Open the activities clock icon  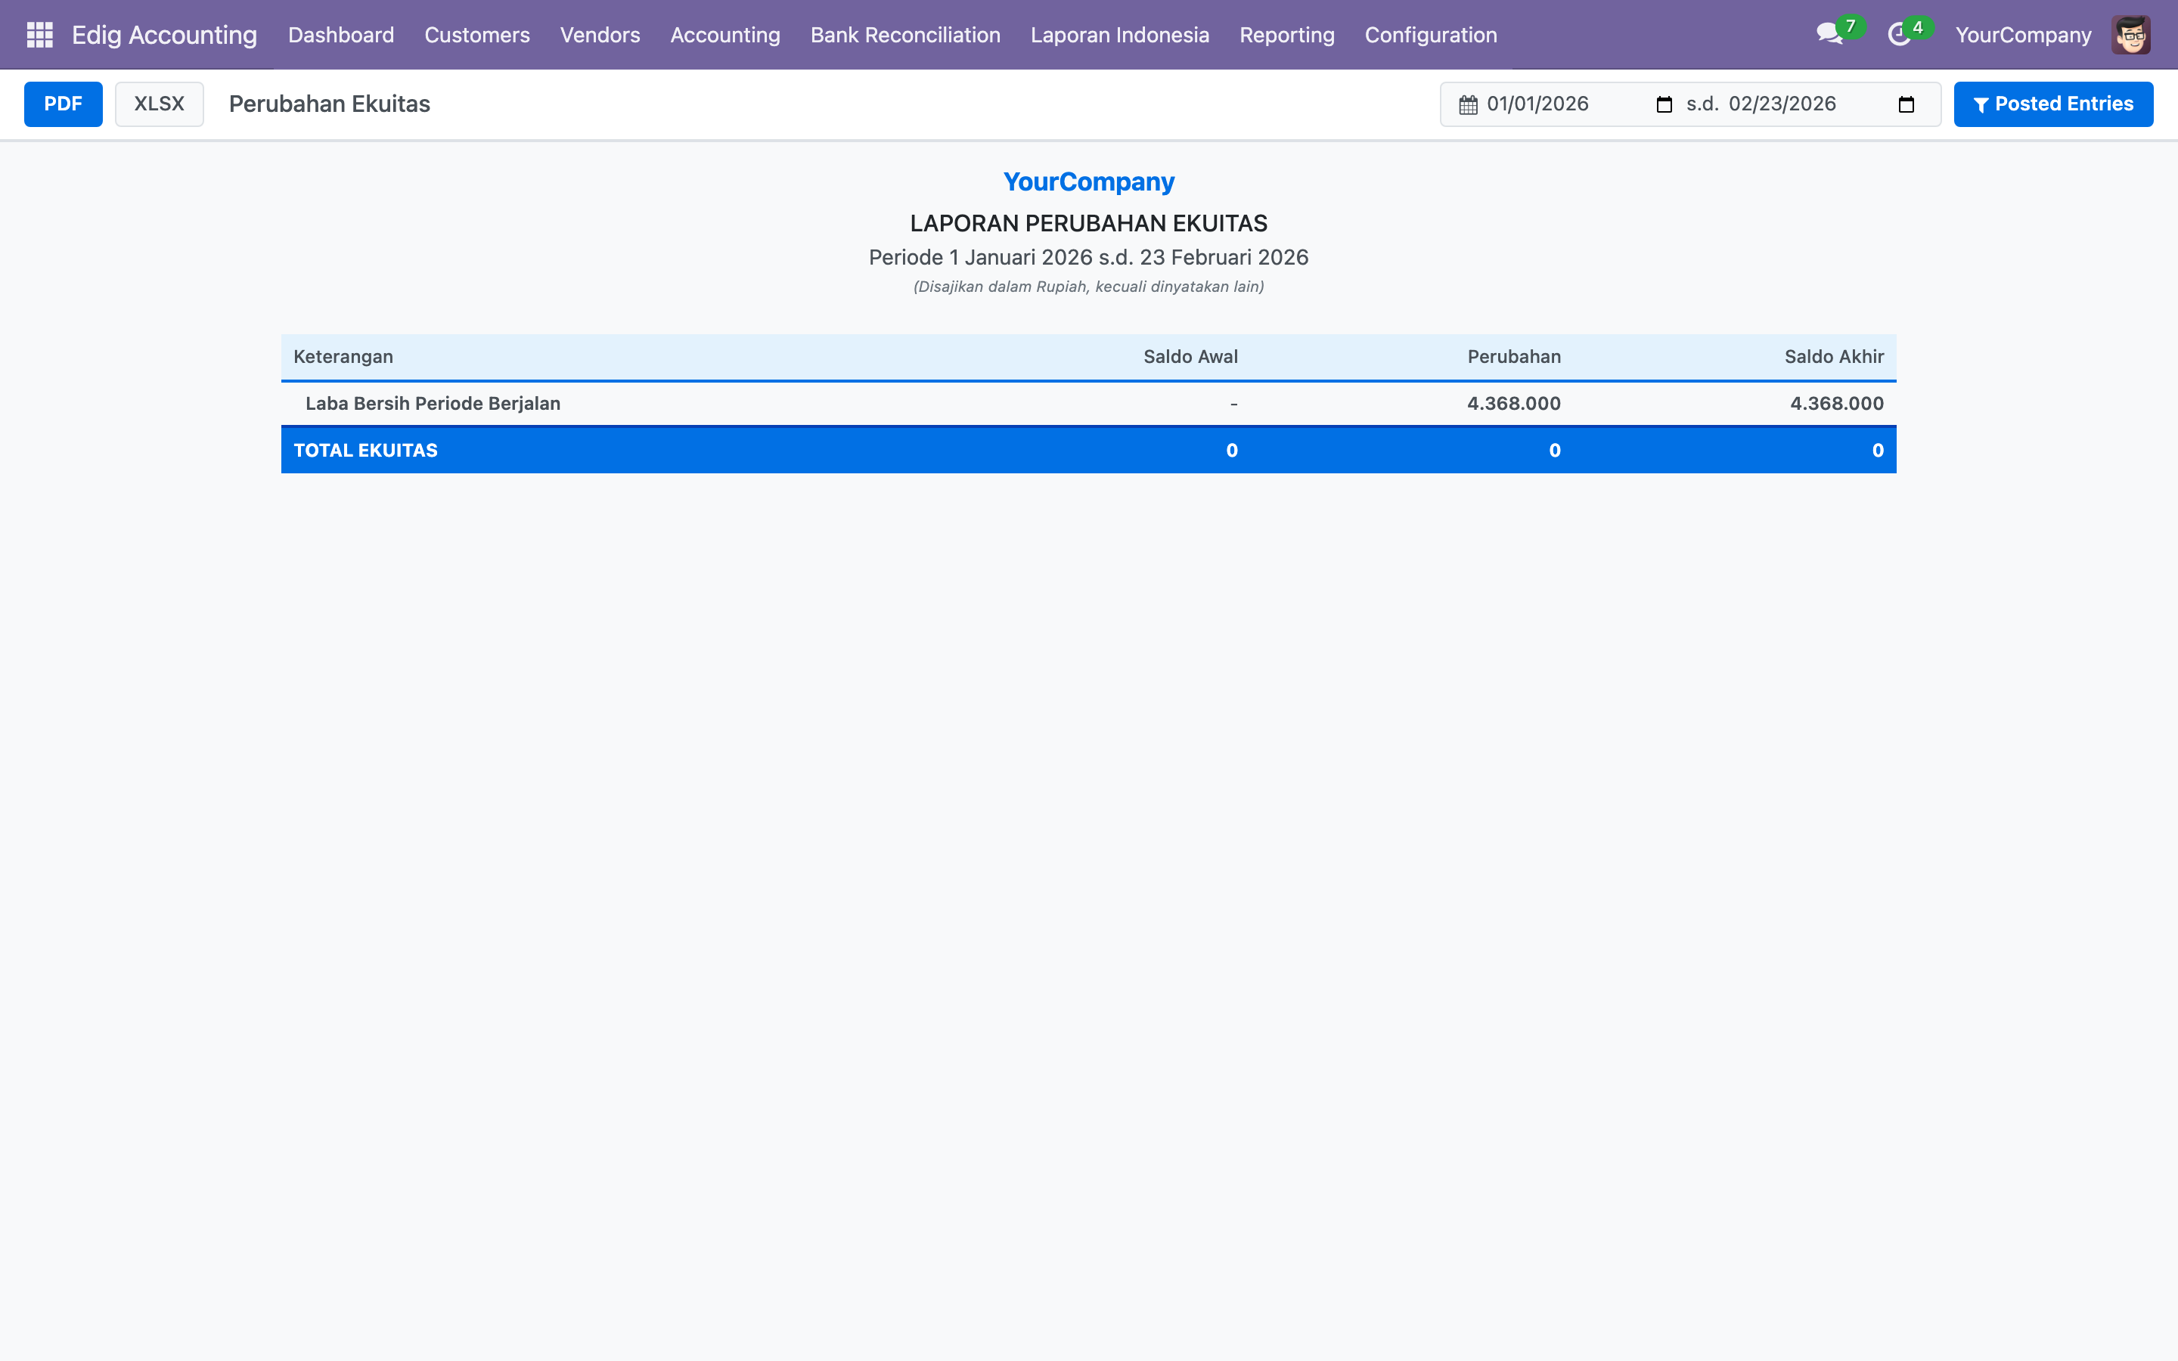(x=1898, y=34)
